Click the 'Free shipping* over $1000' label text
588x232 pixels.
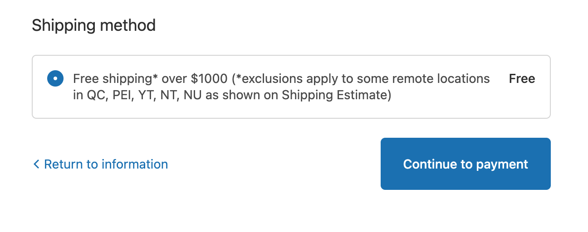[150, 79]
